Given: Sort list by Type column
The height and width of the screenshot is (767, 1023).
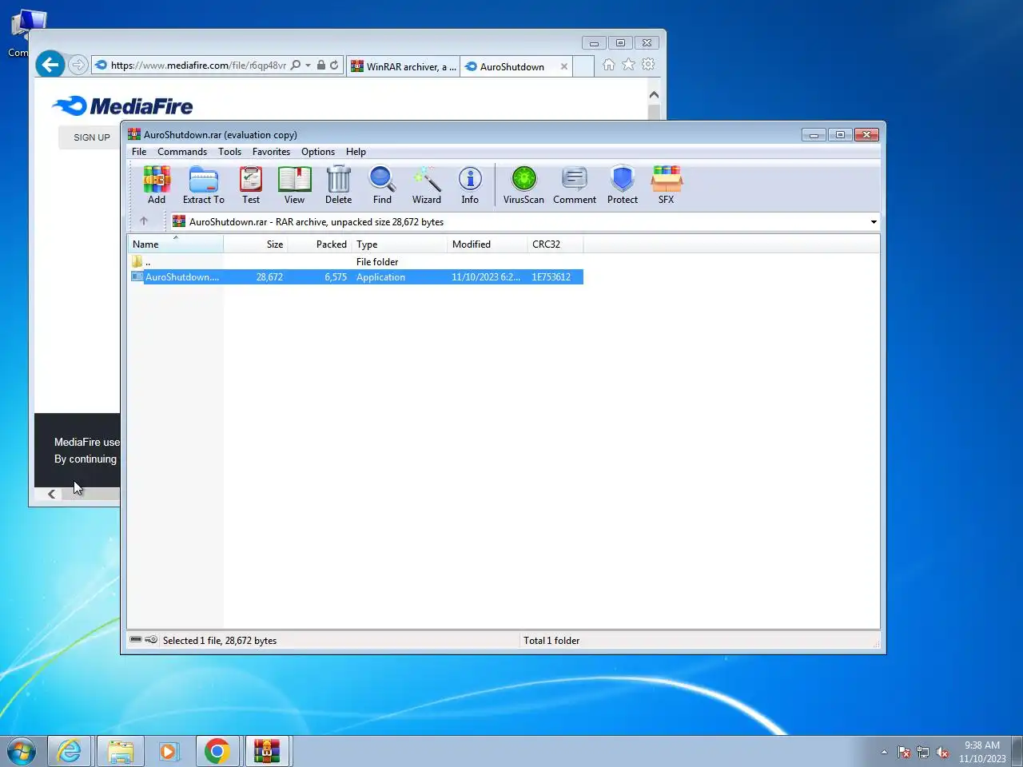Looking at the screenshot, I should coord(400,244).
